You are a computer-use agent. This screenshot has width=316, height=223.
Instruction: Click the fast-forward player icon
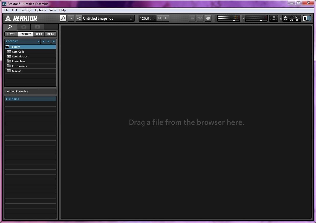pyautogui.click(x=193, y=18)
